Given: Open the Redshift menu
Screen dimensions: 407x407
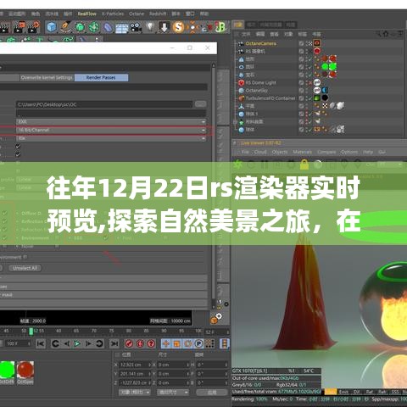Looking at the screenshot, I should pyautogui.click(x=158, y=14).
